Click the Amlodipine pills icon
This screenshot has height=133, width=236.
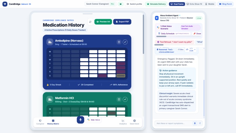[50, 42]
